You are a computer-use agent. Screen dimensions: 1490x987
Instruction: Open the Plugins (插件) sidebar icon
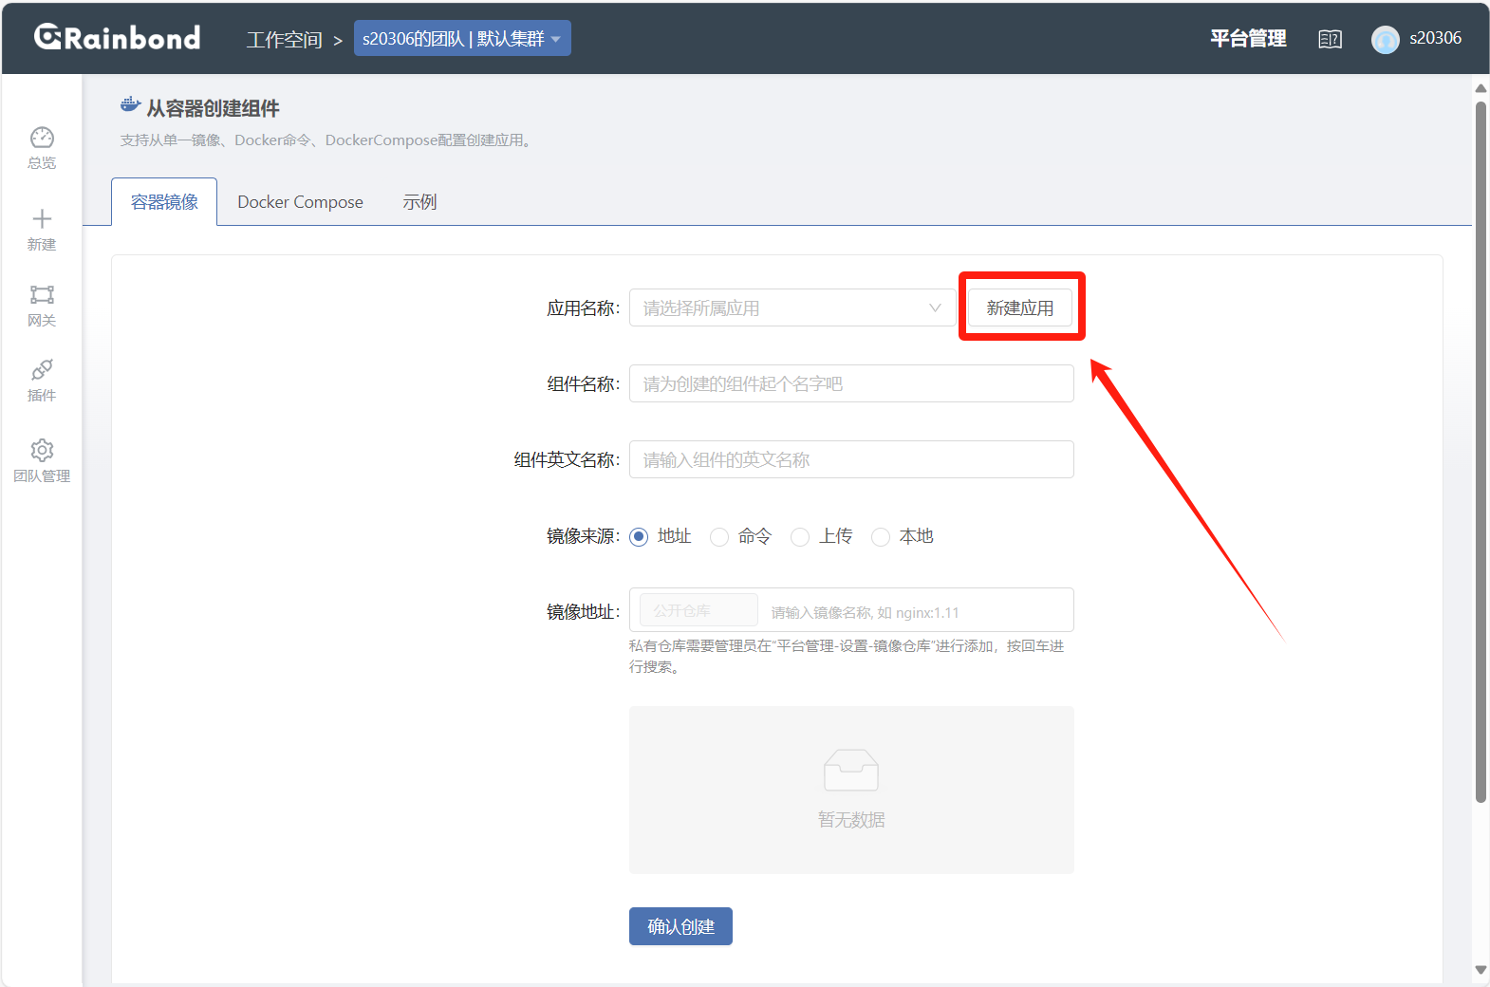click(x=42, y=370)
